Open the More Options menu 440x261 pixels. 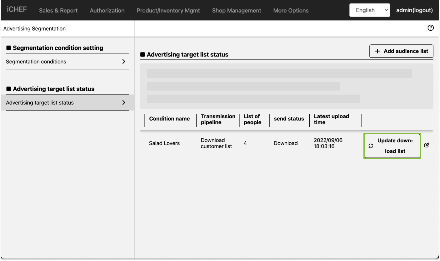coord(291,11)
